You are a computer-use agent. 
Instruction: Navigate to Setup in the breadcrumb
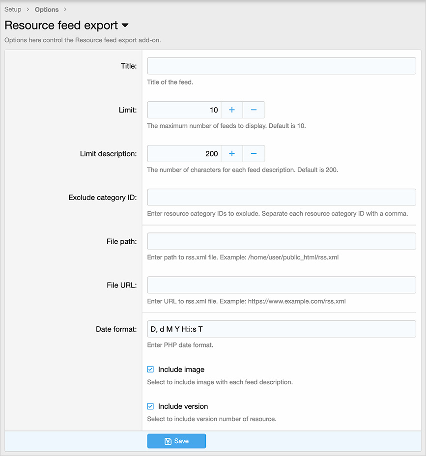point(13,9)
